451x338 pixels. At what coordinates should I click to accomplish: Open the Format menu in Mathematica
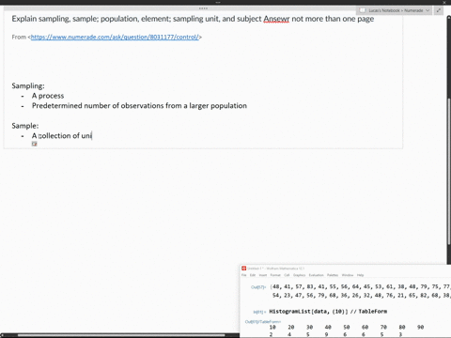[275, 275]
